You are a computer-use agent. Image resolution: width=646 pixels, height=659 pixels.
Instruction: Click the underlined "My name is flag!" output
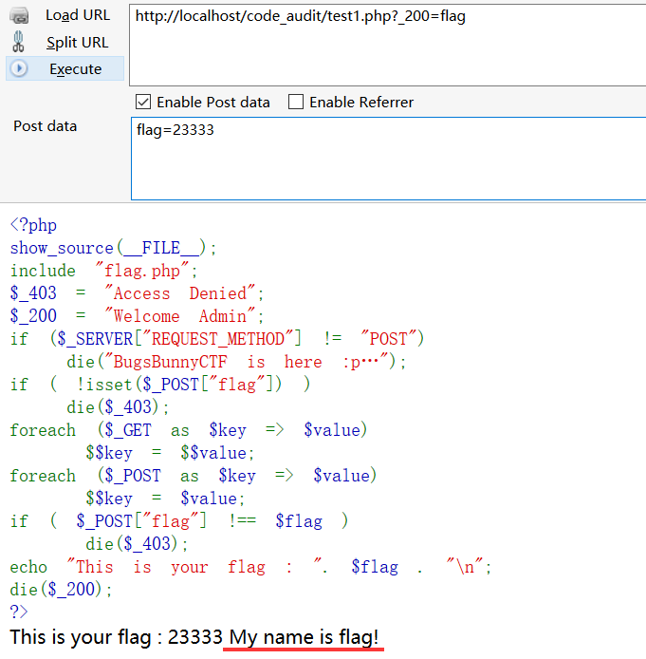coord(305,636)
